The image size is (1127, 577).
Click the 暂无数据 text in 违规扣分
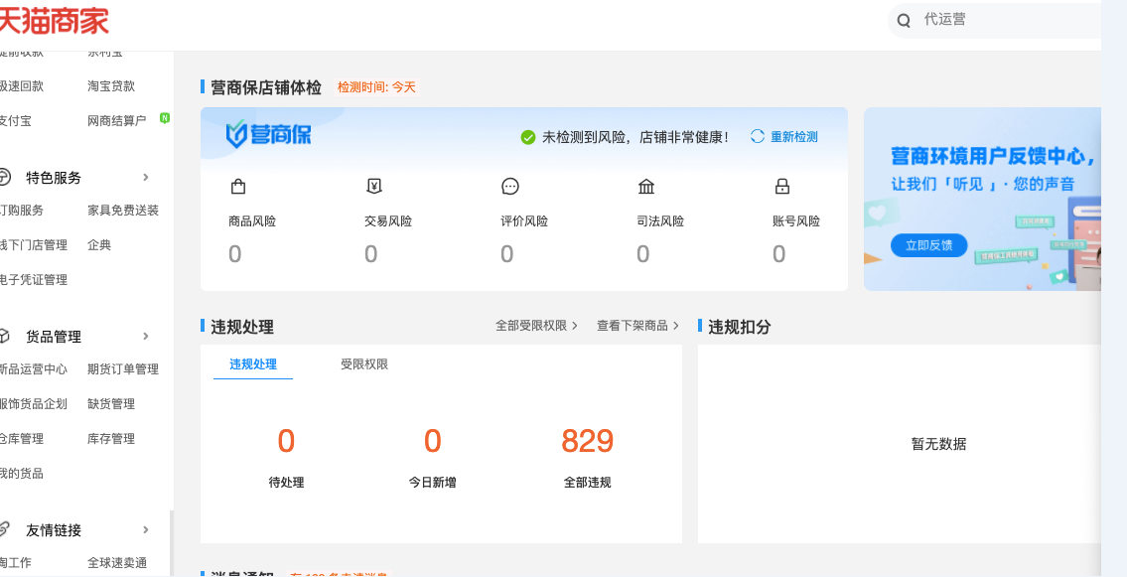(938, 444)
